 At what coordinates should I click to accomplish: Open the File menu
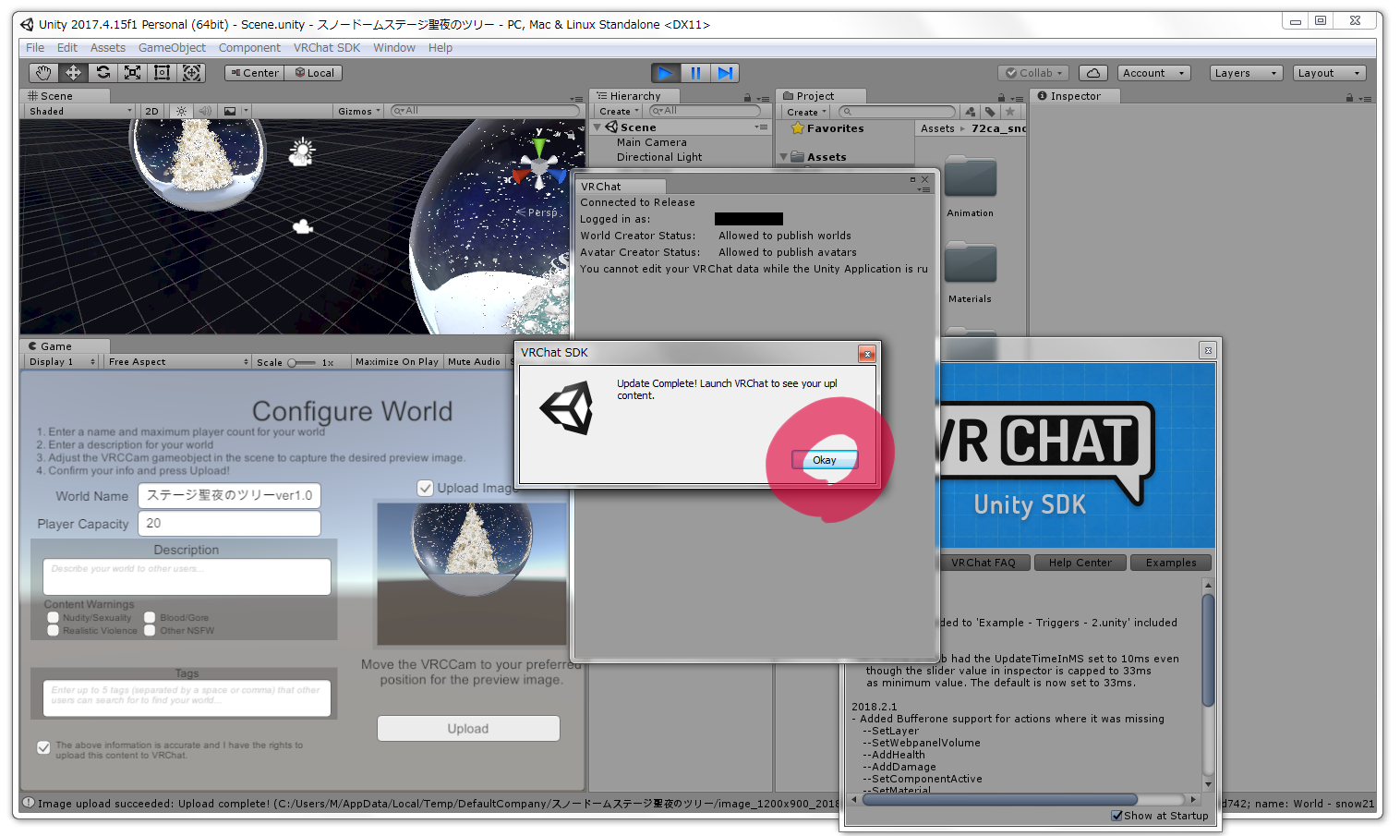(x=35, y=48)
